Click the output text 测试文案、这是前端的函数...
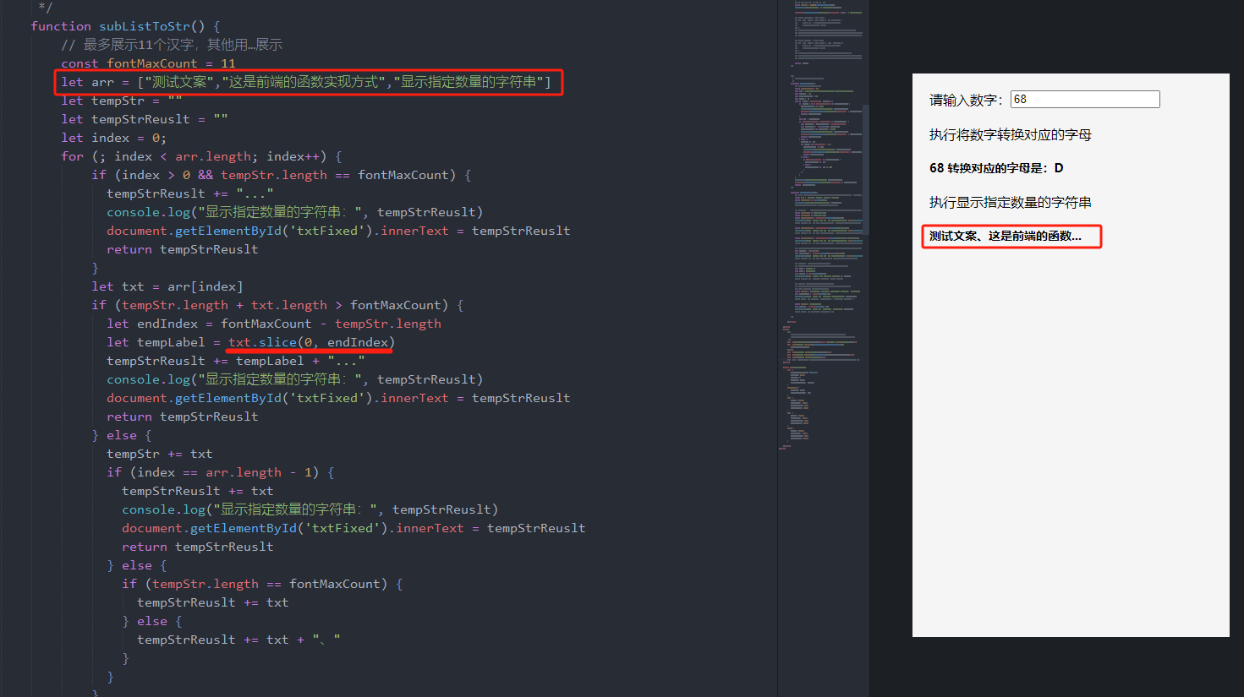The image size is (1244, 697). tap(1006, 237)
